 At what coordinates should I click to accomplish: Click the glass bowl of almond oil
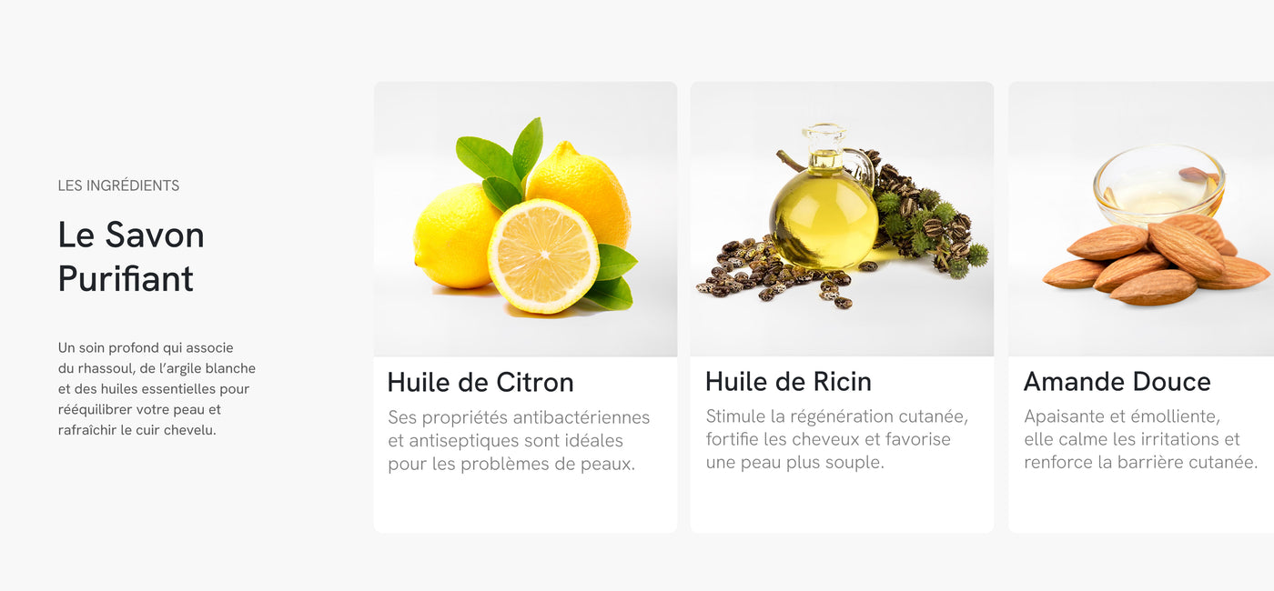point(1158,185)
